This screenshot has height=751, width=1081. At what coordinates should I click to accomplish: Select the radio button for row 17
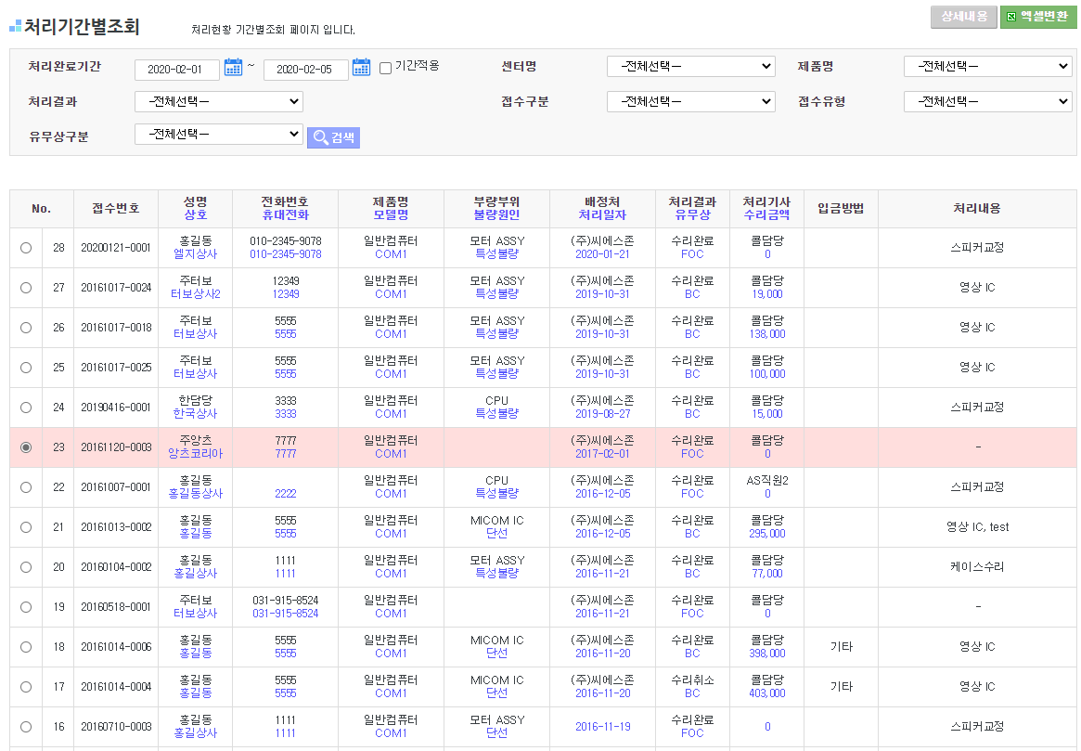point(26,687)
